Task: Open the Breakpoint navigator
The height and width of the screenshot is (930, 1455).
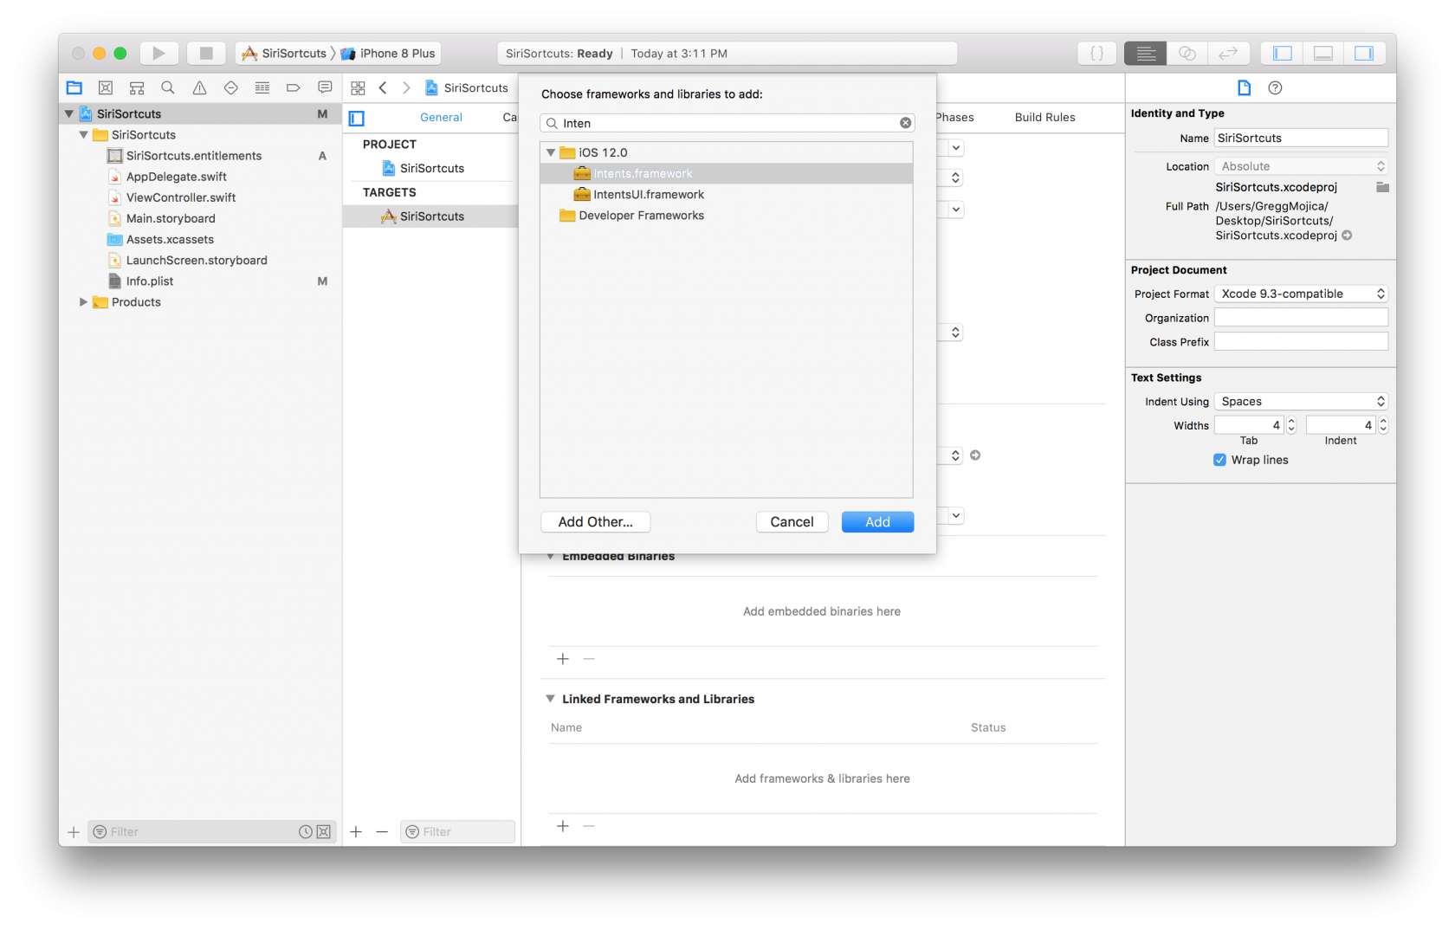Action: coord(293,87)
